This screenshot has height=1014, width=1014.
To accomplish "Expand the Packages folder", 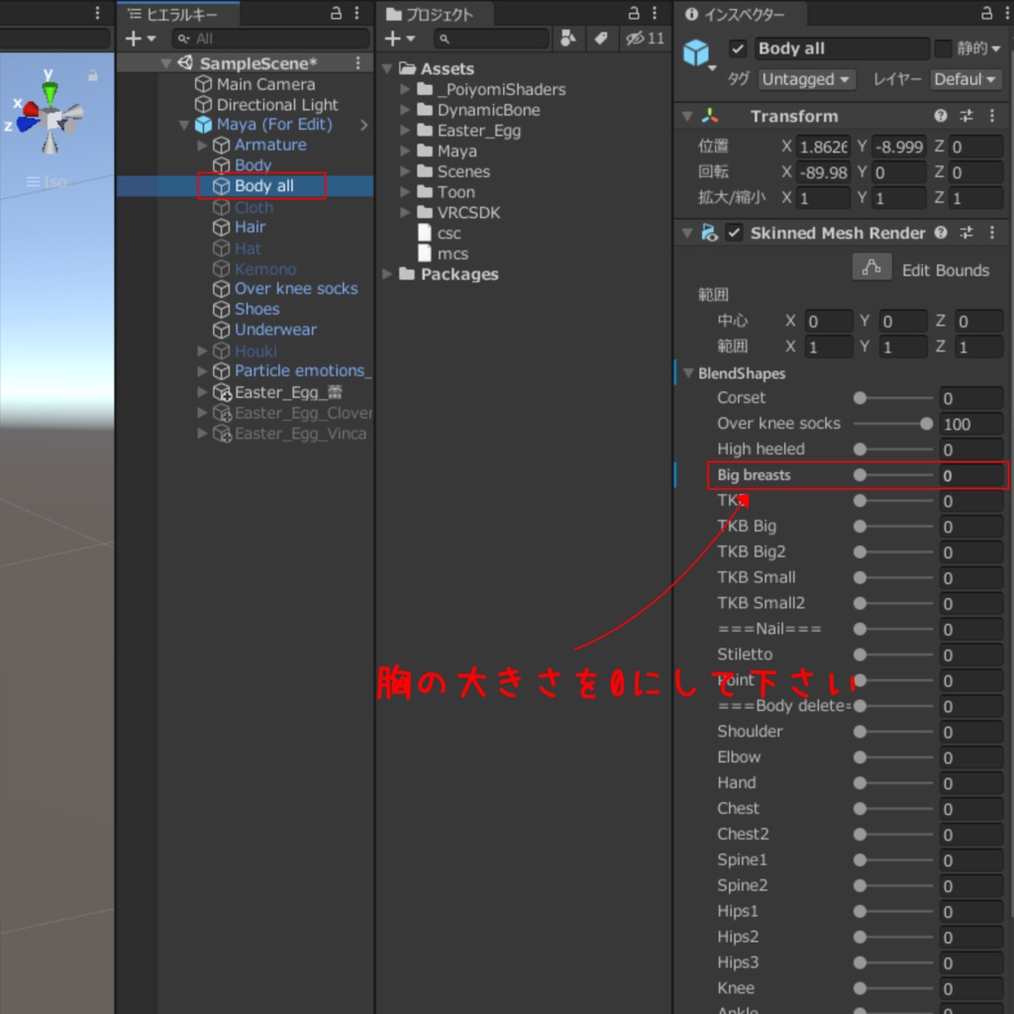I will point(387,274).
